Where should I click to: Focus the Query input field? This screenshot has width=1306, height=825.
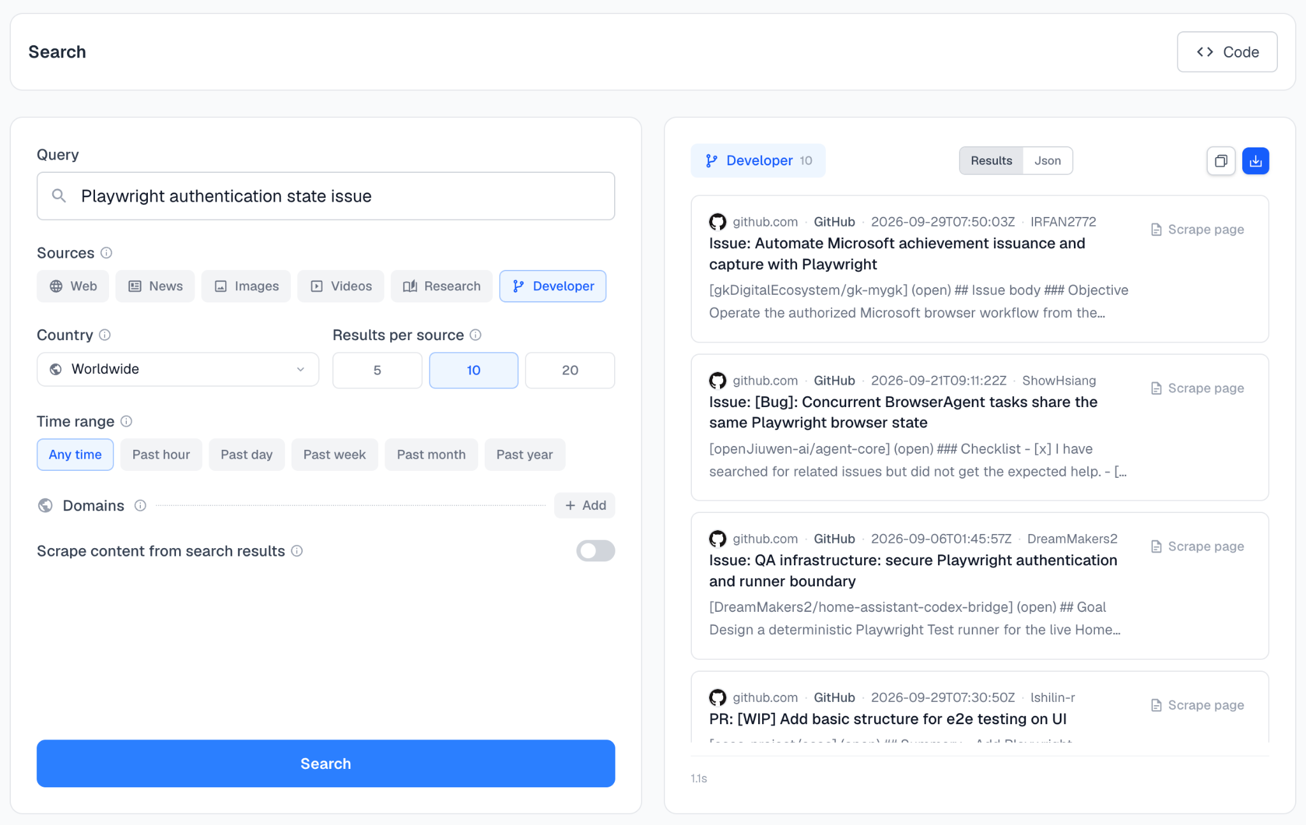click(x=326, y=196)
